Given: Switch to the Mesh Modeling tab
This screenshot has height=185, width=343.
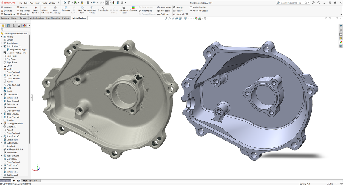Looking at the screenshot, I should click(36, 18).
